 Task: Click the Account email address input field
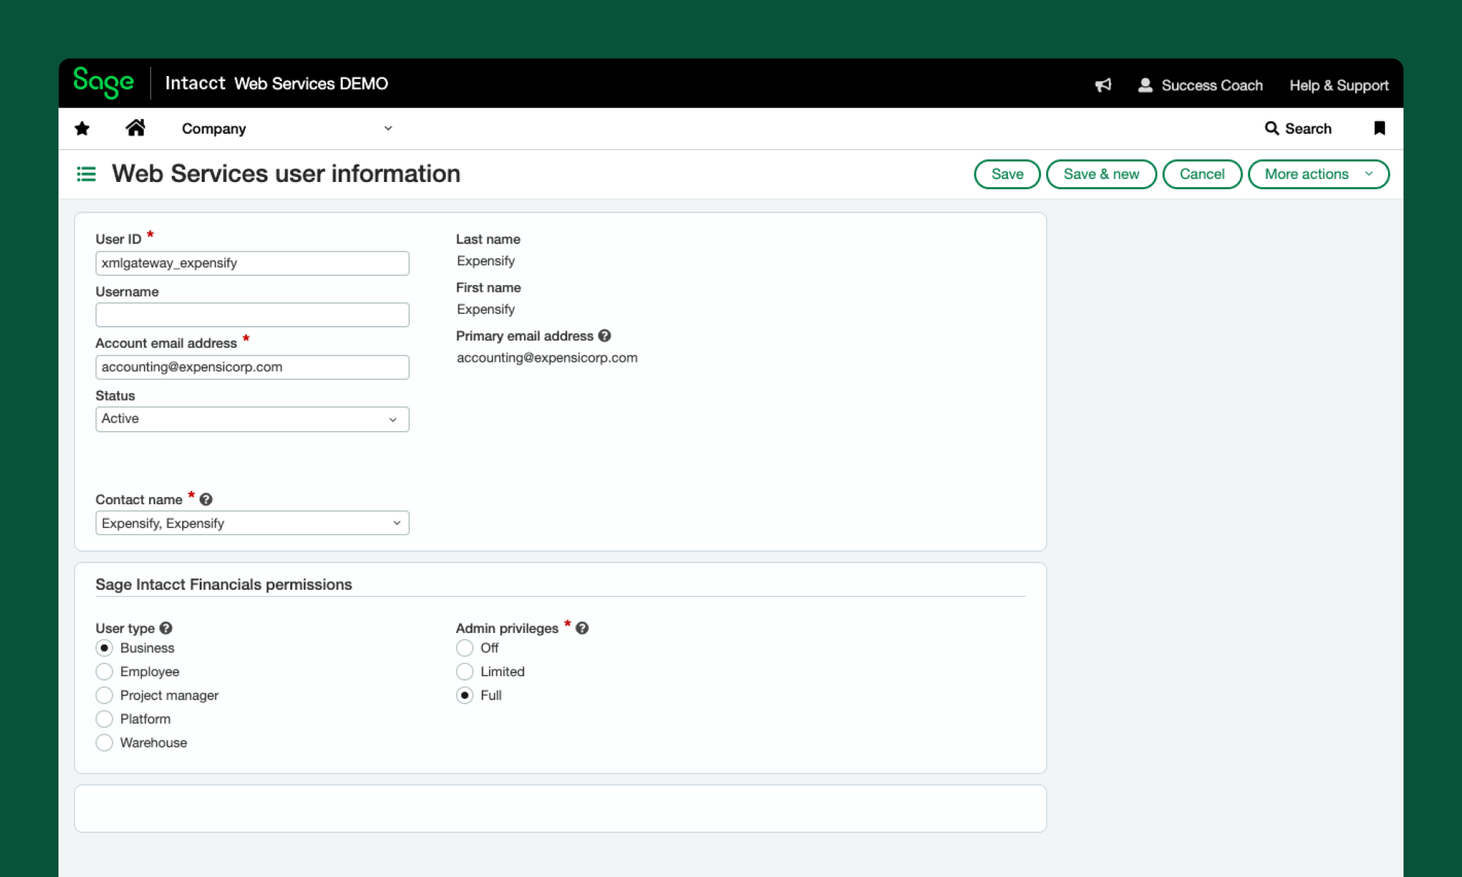point(251,366)
